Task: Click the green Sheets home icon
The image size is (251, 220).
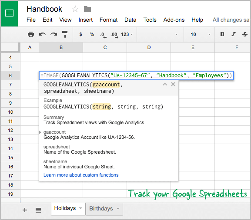Action: point(9,13)
